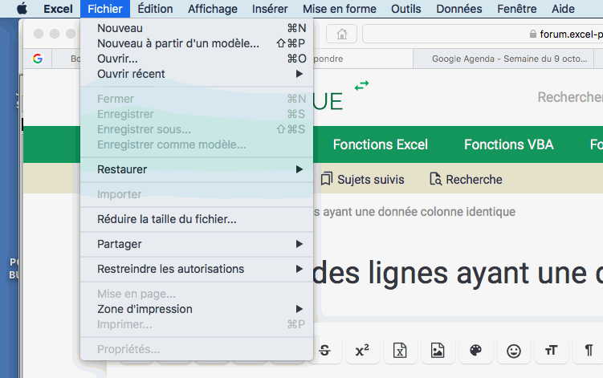Click the paragraph pilcrow icon
This screenshot has width=603, height=378.
point(589,351)
